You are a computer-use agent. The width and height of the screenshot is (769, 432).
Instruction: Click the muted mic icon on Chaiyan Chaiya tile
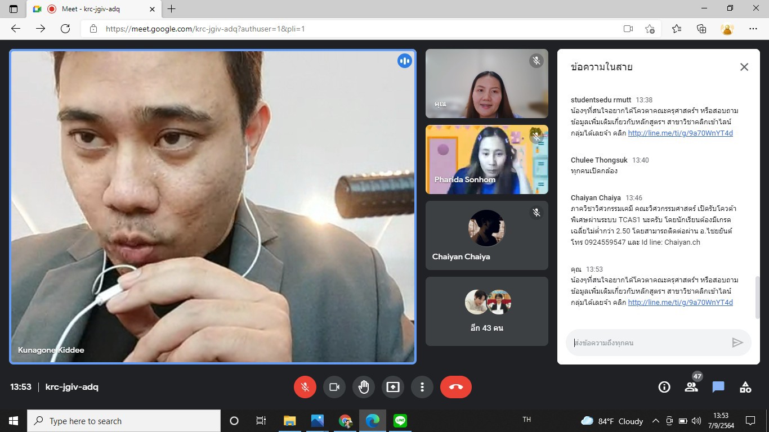(536, 212)
